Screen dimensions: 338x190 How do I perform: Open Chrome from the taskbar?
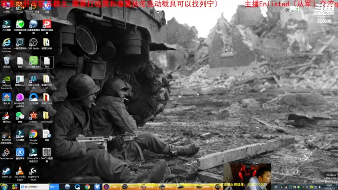click(x=87, y=187)
